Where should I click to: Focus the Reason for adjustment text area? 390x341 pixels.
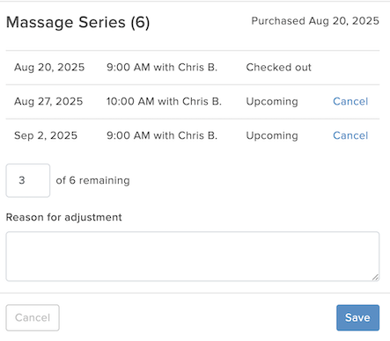[193, 257]
